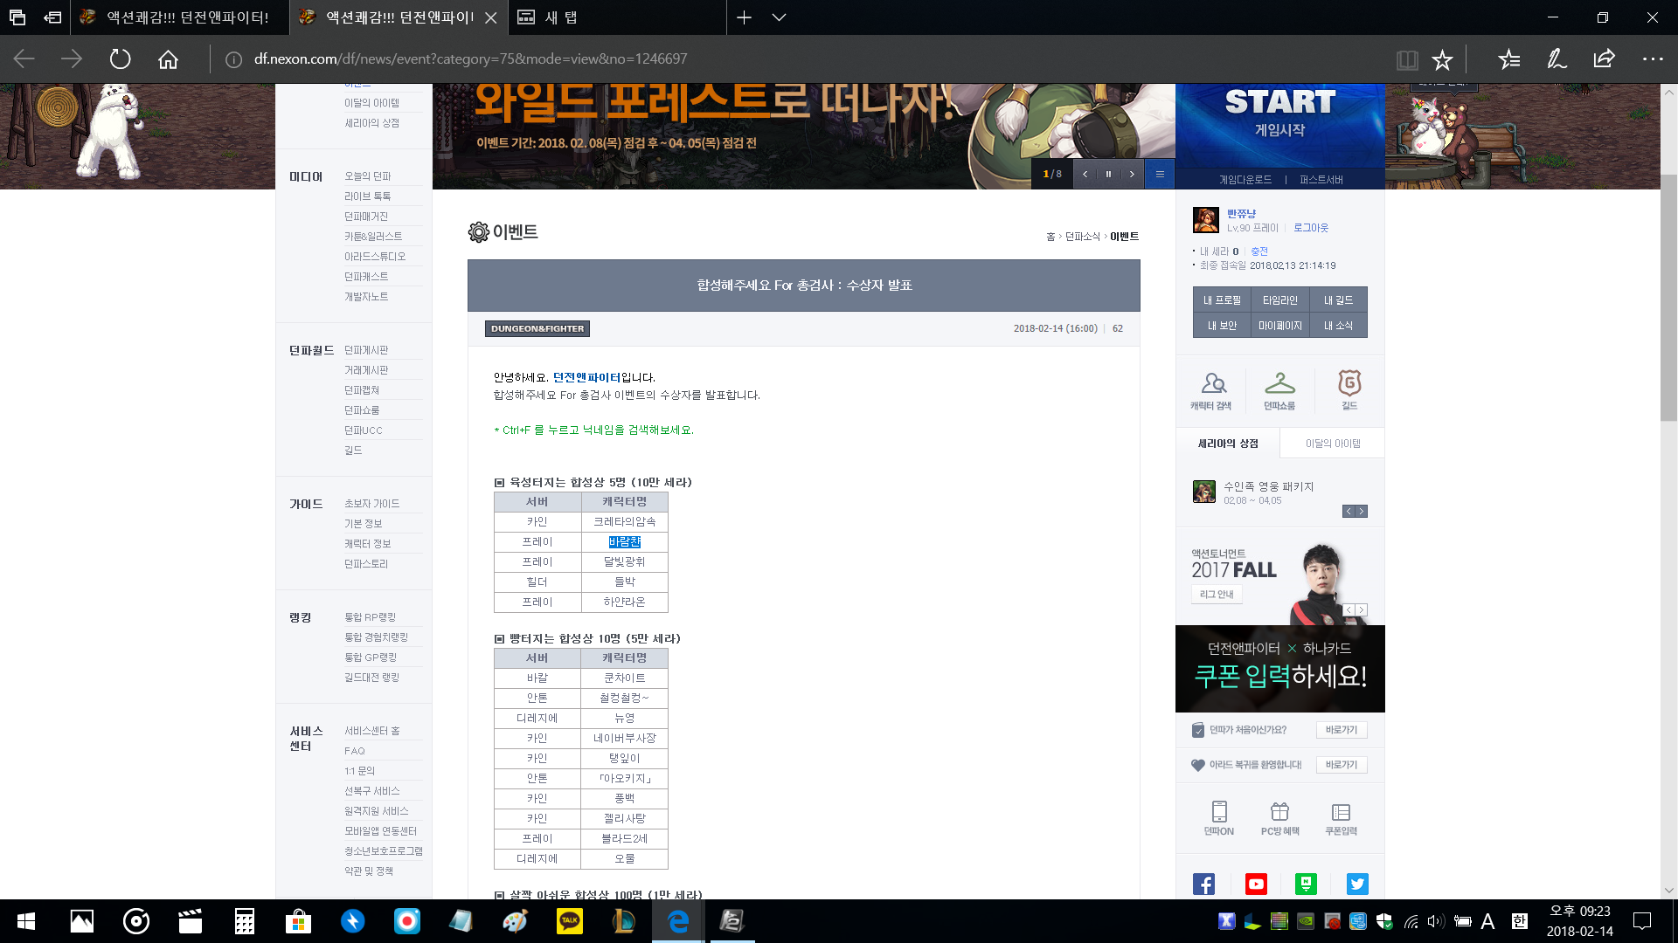1678x943 pixels.
Task: Click the Twitter icon
Action: coord(1357,884)
